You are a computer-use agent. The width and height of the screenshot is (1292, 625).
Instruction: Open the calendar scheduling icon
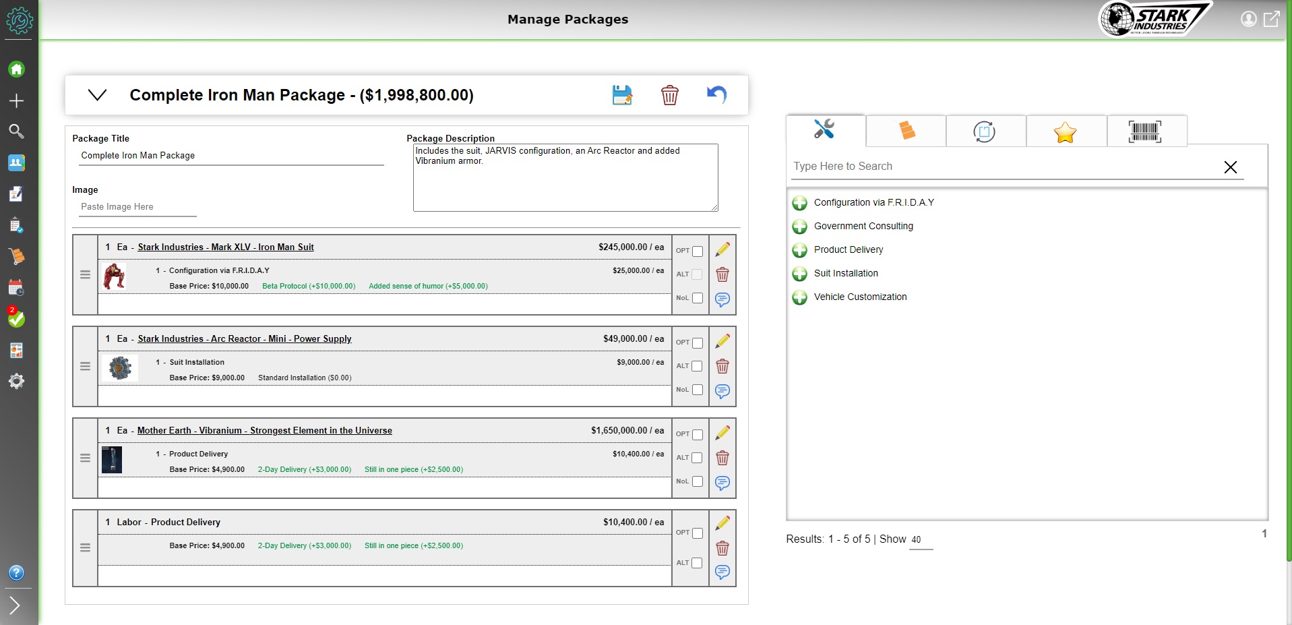[x=17, y=287]
